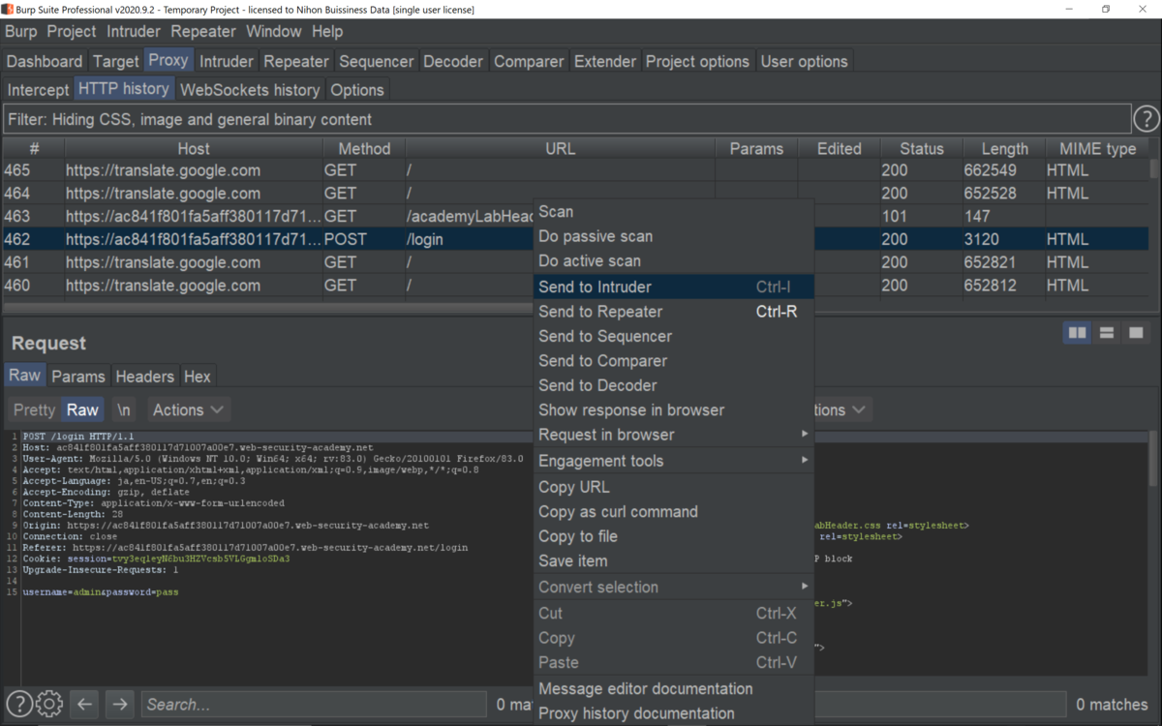Expand the Engagement tools submenu
The width and height of the screenshot is (1162, 726).
tap(674, 461)
